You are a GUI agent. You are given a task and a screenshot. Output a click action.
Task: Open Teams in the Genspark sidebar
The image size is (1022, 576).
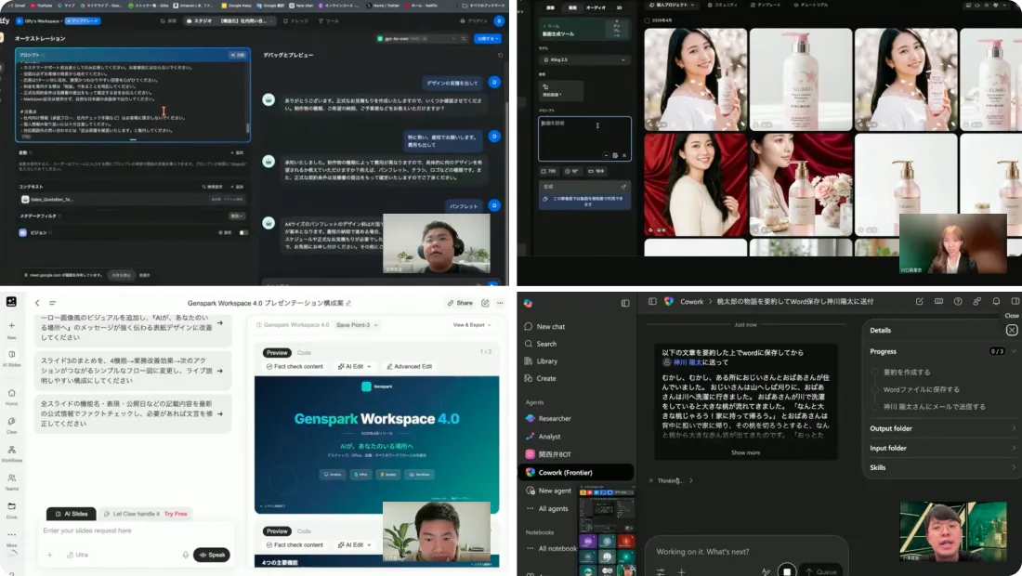[x=12, y=478]
